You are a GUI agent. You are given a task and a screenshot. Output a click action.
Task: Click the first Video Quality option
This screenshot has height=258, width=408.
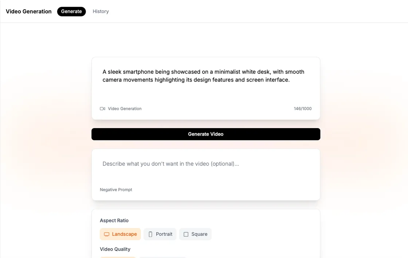coord(118,257)
